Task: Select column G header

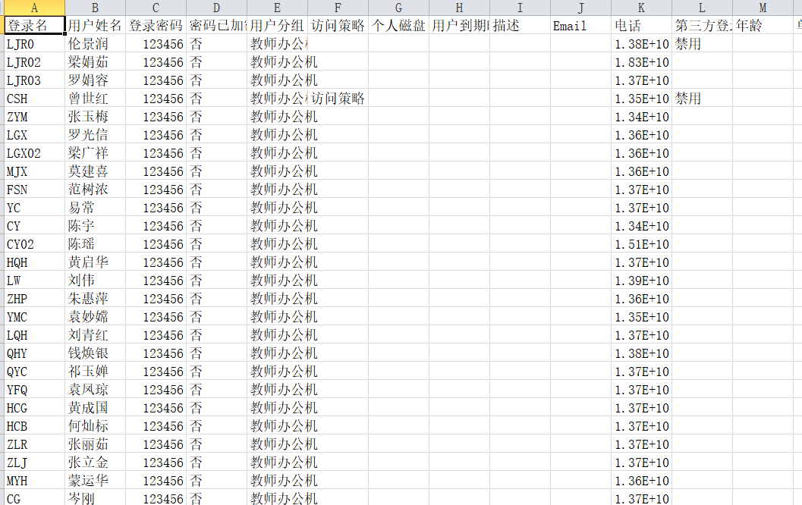Action: pyautogui.click(x=399, y=8)
